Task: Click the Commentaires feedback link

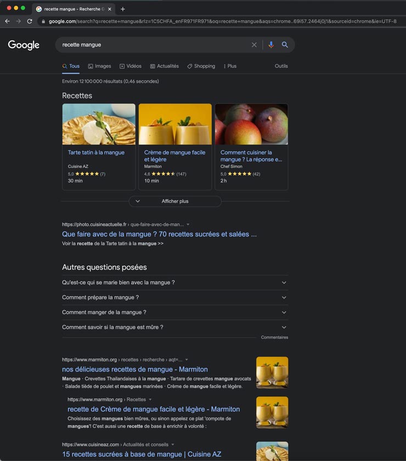Action: [274, 338]
